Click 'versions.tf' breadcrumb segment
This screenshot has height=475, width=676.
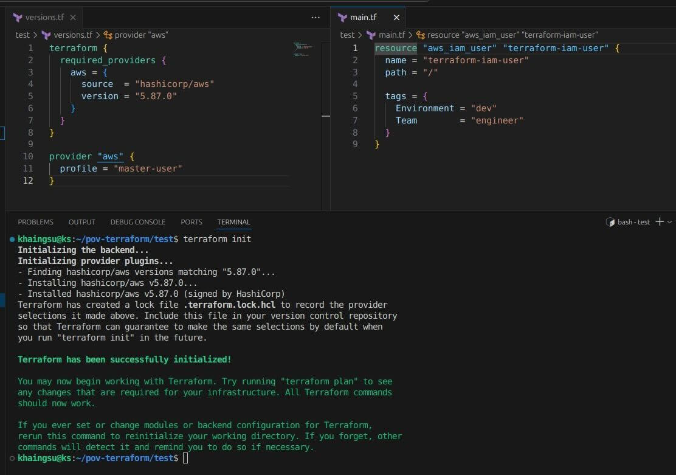point(73,35)
